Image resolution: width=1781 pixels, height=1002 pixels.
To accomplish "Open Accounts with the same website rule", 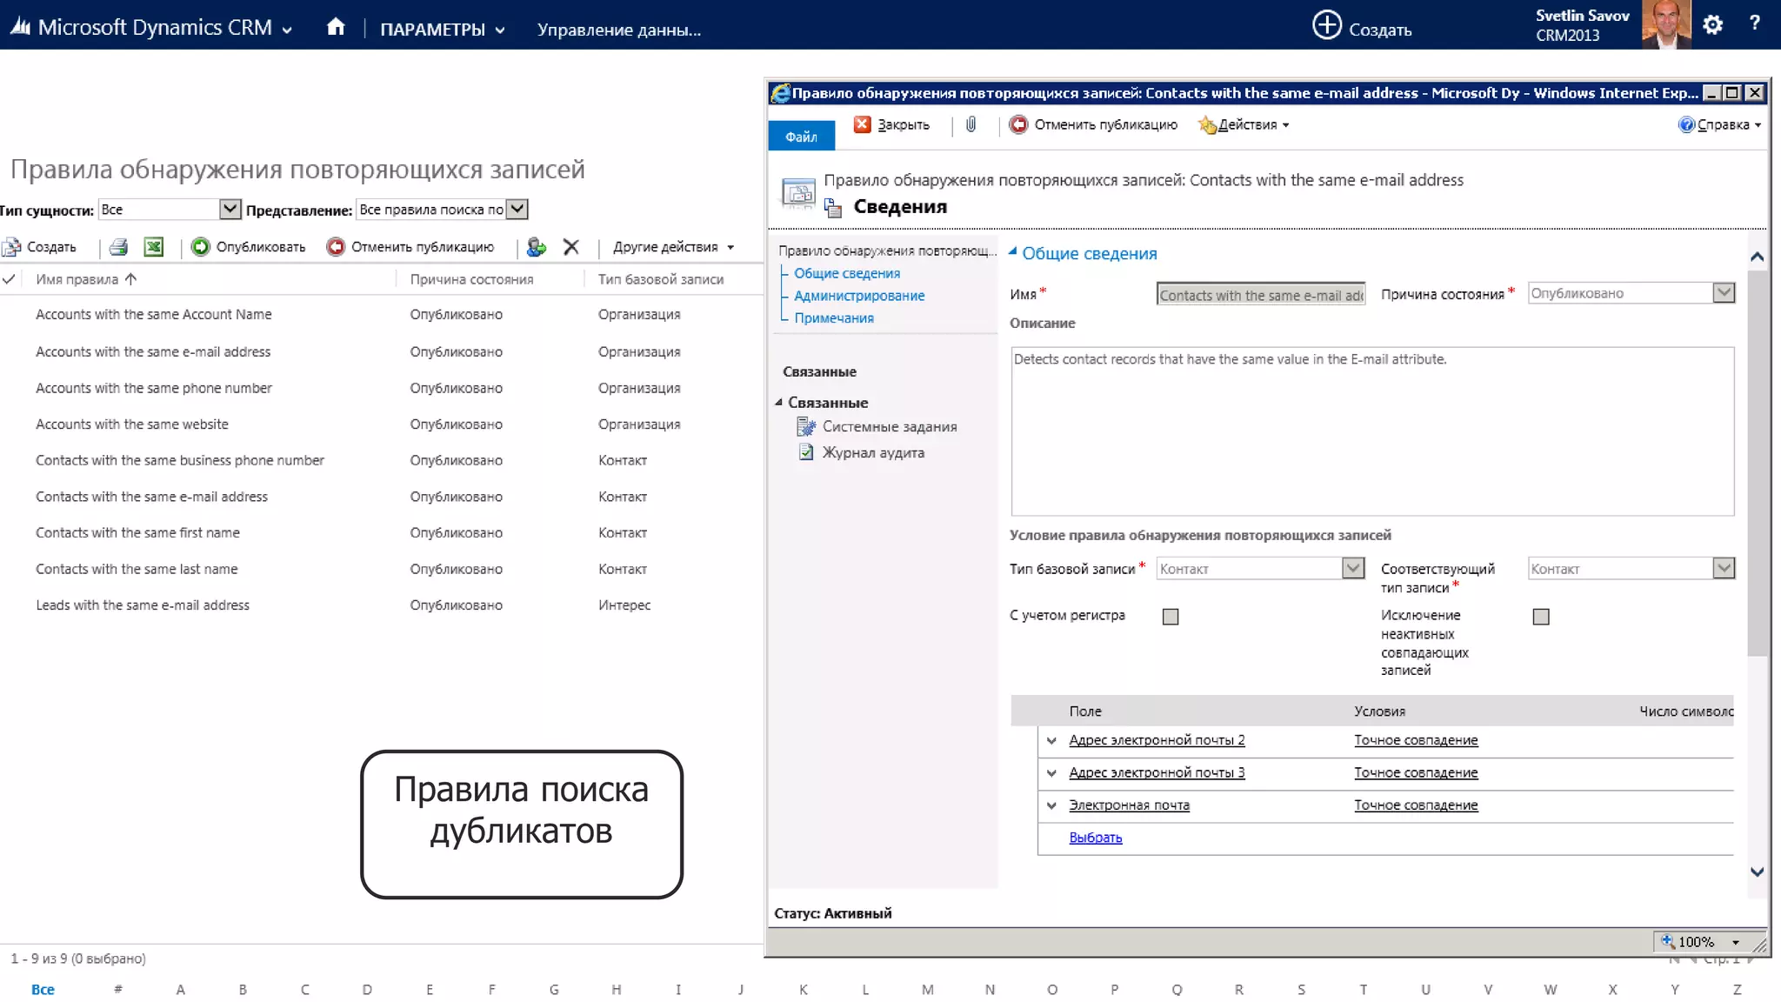I will click(x=132, y=424).
